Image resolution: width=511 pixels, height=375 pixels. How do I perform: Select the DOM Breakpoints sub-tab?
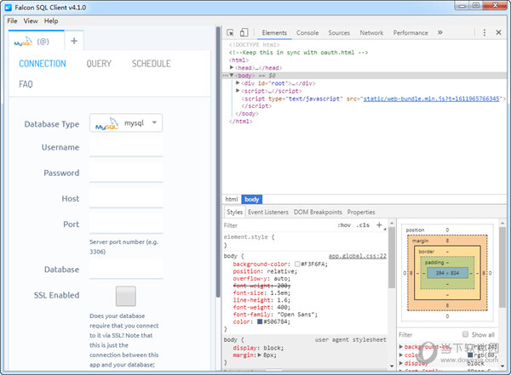click(318, 212)
